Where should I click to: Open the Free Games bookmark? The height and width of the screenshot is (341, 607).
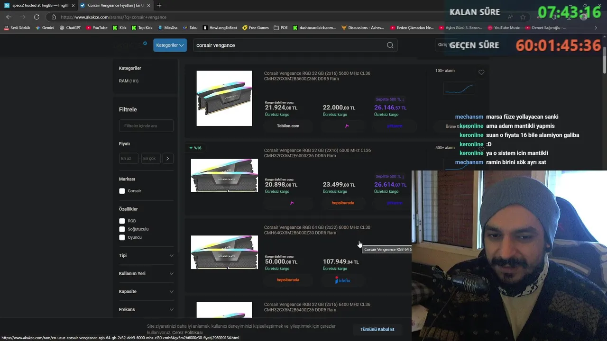tap(256, 27)
